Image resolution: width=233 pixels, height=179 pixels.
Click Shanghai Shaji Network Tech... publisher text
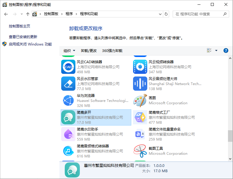(x=175, y=84)
